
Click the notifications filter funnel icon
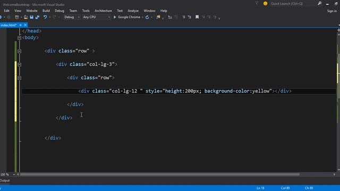coord(257,3)
